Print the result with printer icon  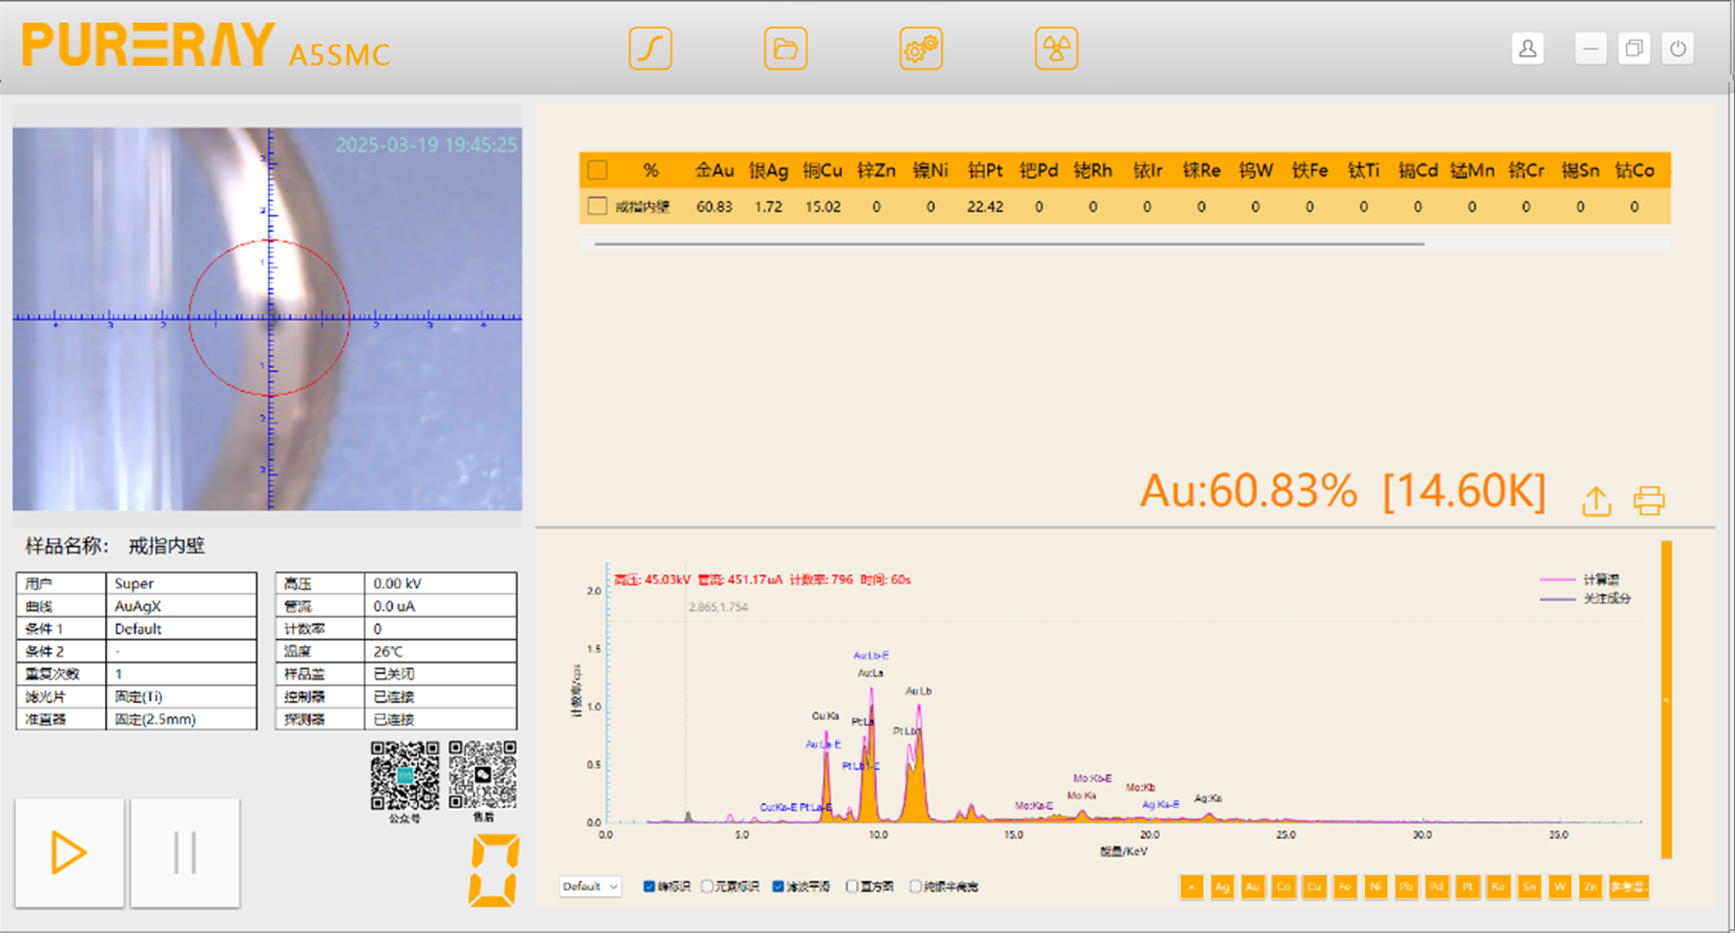click(1648, 501)
